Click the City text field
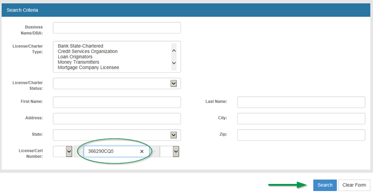Image resolution: width=373 pixels, height=196 pixels. [301, 118]
